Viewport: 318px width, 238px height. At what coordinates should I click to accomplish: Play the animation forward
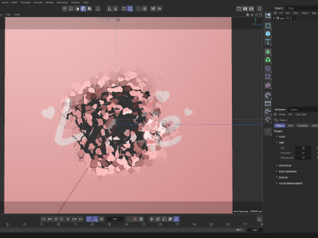point(62,219)
